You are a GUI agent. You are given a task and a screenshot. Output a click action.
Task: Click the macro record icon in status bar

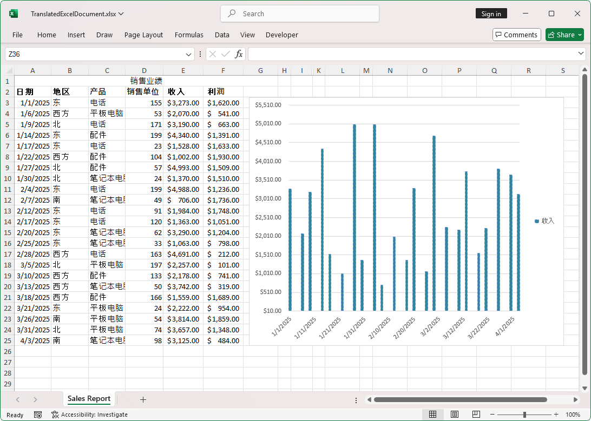[x=37, y=414]
